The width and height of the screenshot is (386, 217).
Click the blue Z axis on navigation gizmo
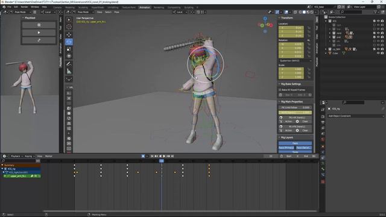click(x=265, y=19)
